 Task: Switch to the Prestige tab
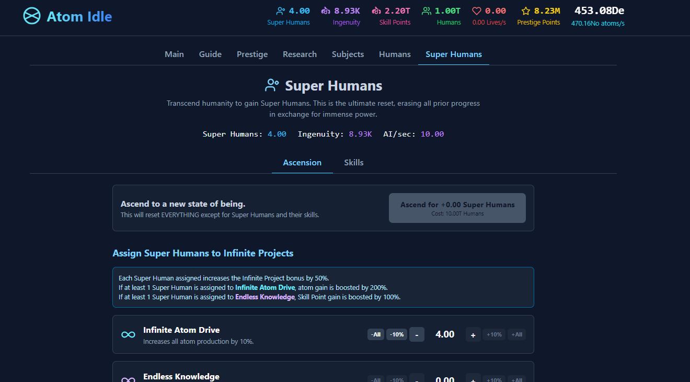click(x=252, y=54)
